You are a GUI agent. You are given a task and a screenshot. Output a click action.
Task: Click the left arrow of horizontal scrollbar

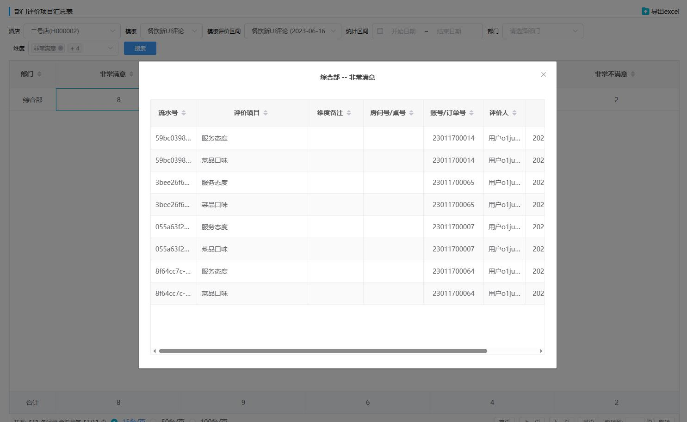pyautogui.click(x=155, y=351)
